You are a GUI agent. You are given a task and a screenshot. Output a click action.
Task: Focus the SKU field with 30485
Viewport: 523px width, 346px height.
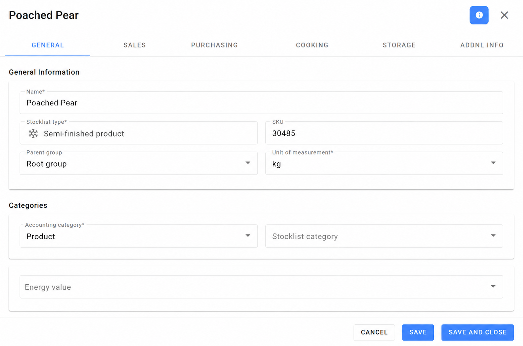tap(384, 133)
